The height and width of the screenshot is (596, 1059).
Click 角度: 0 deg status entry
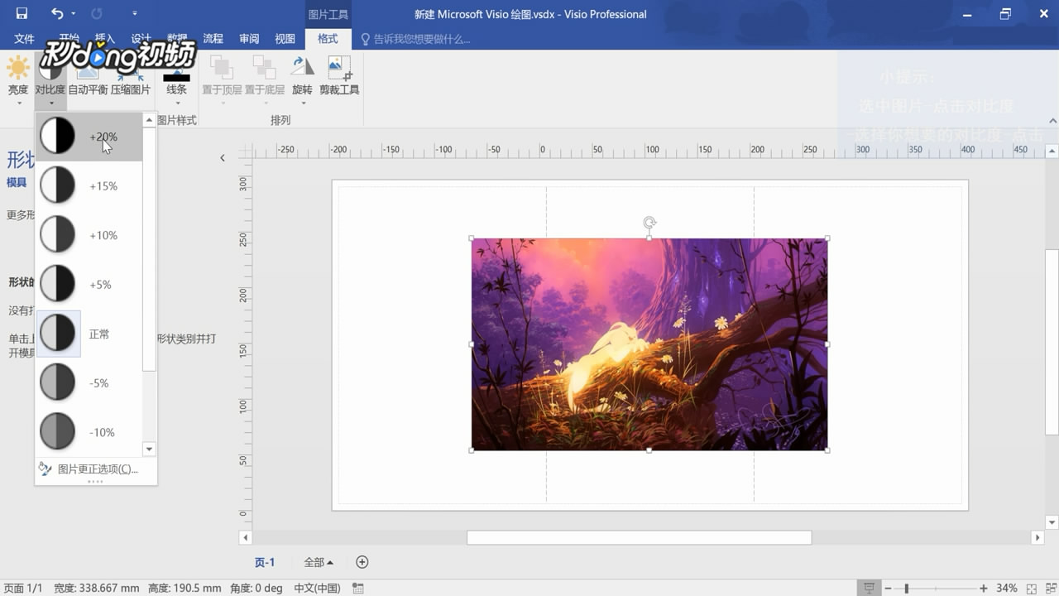256,589
